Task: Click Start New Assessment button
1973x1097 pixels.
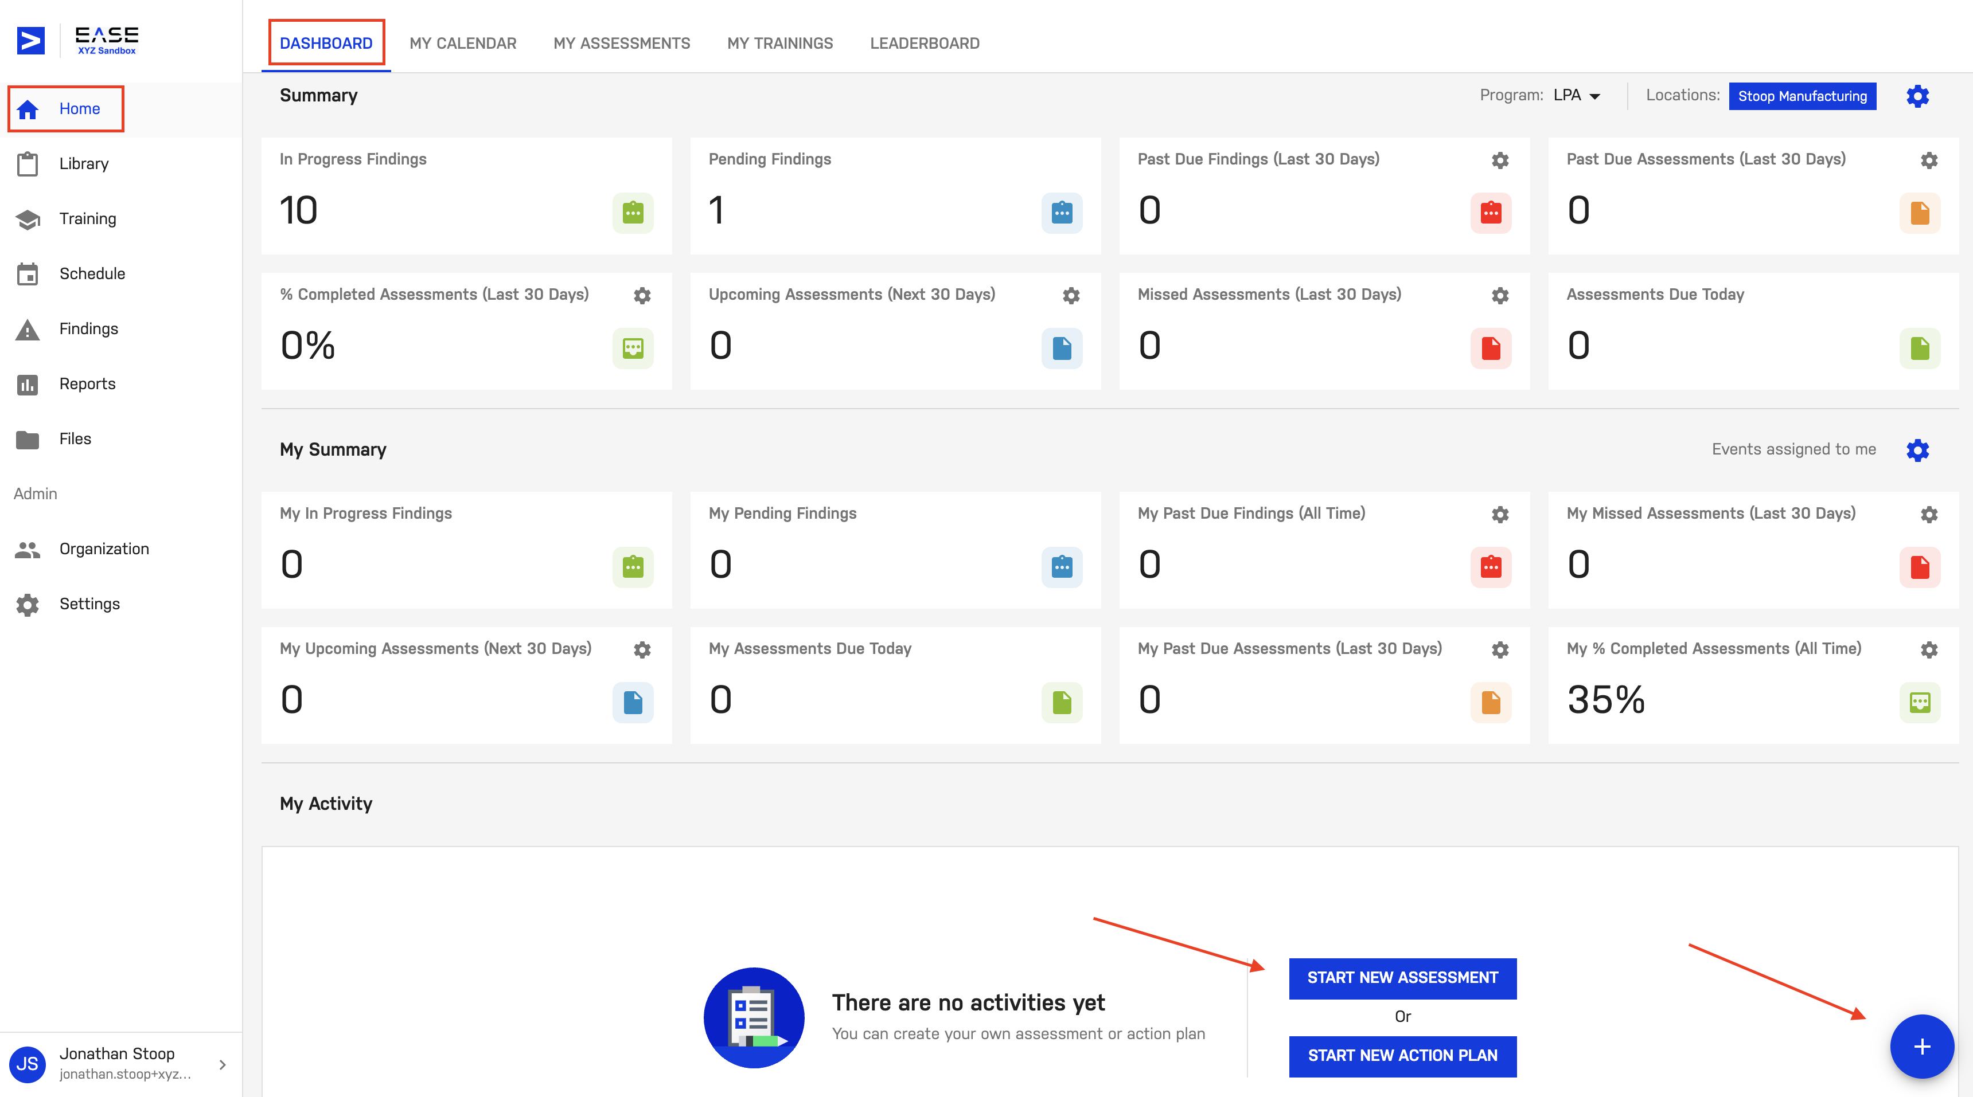Action: (1402, 978)
